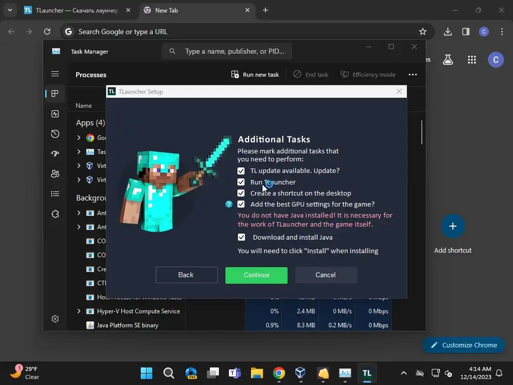Select Hyper-V Host Compute Service process

pos(138,311)
